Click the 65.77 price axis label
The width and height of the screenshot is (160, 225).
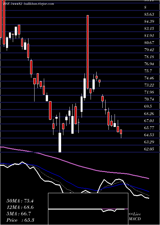point(149,128)
